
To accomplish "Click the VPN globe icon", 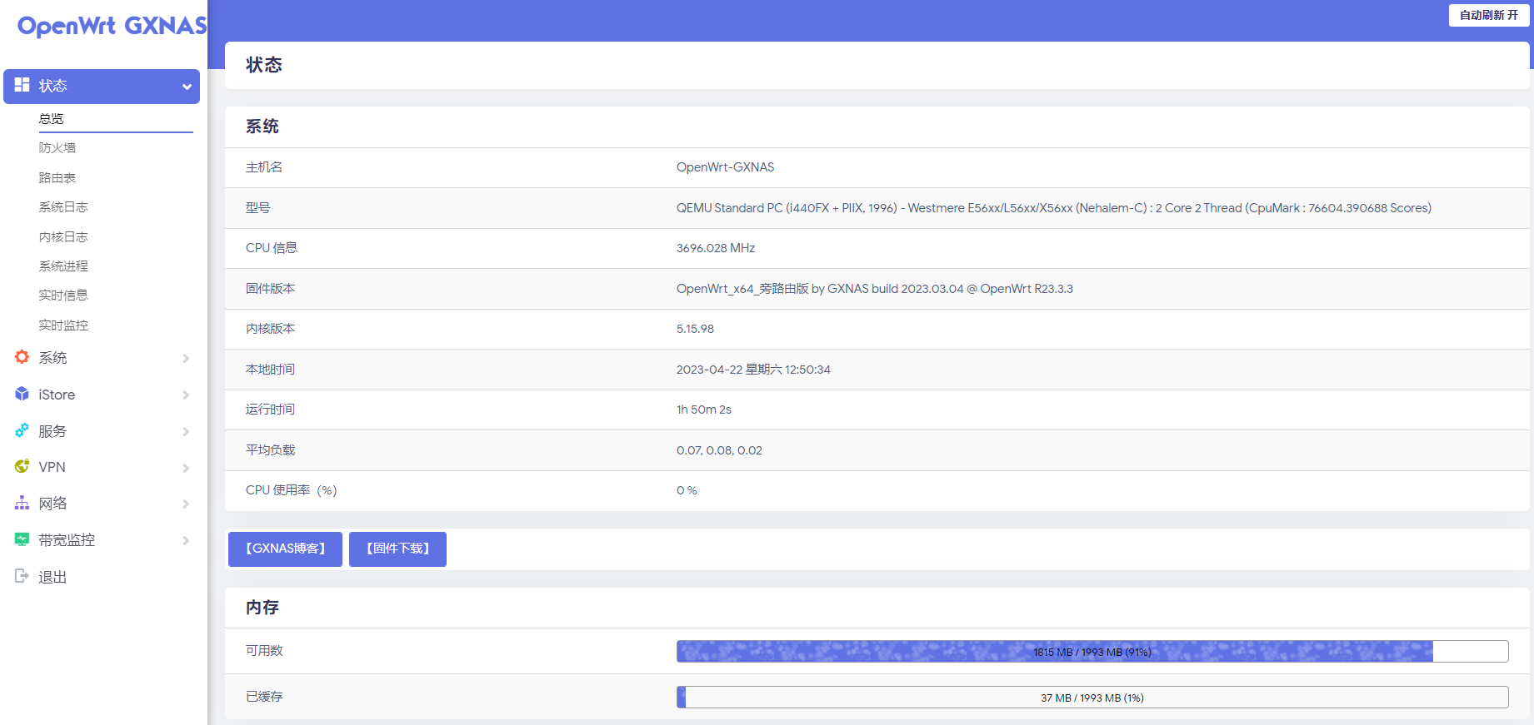I will [x=22, y=466].
